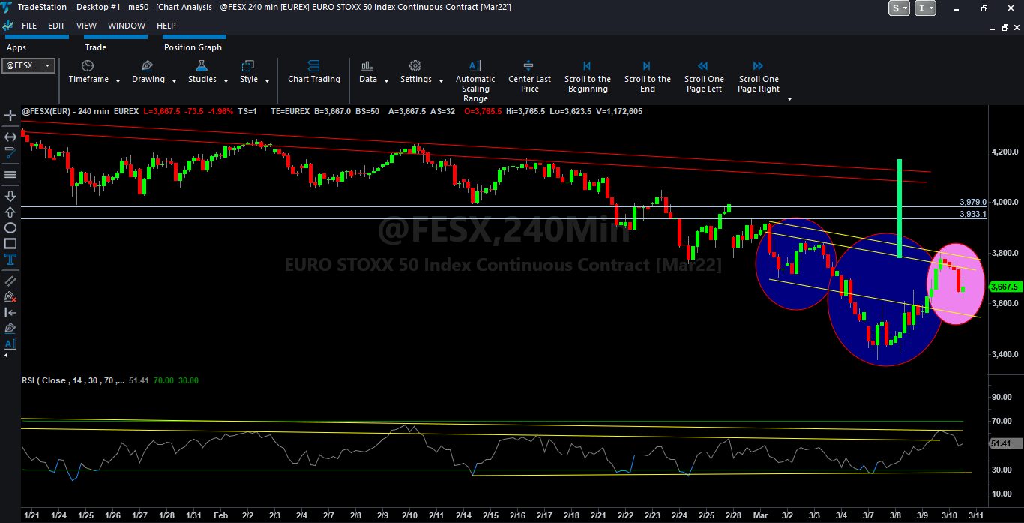Open the S dropdown button in title bar
The image size is (1024, 523).
[x=899, y=8]
